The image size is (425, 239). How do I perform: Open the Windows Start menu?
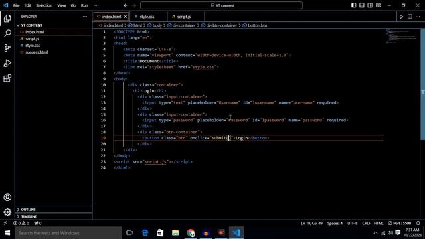tap(7, 233)
